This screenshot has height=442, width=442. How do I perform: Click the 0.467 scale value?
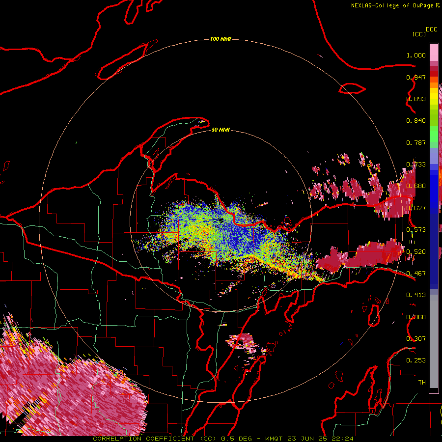pos(416,273)
